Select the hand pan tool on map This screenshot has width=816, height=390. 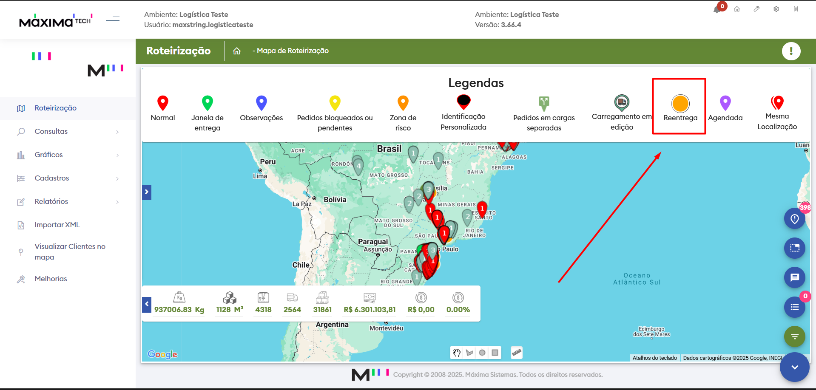[457, 353]
